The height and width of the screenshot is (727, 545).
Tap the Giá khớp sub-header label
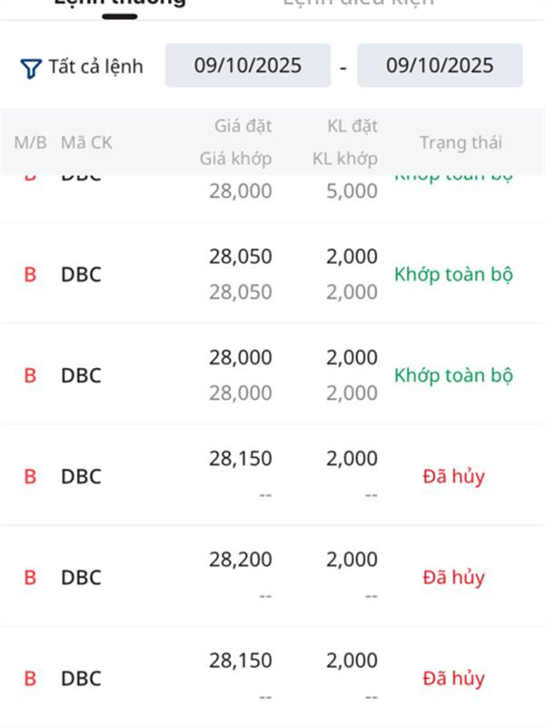click(x=235, y=158)
